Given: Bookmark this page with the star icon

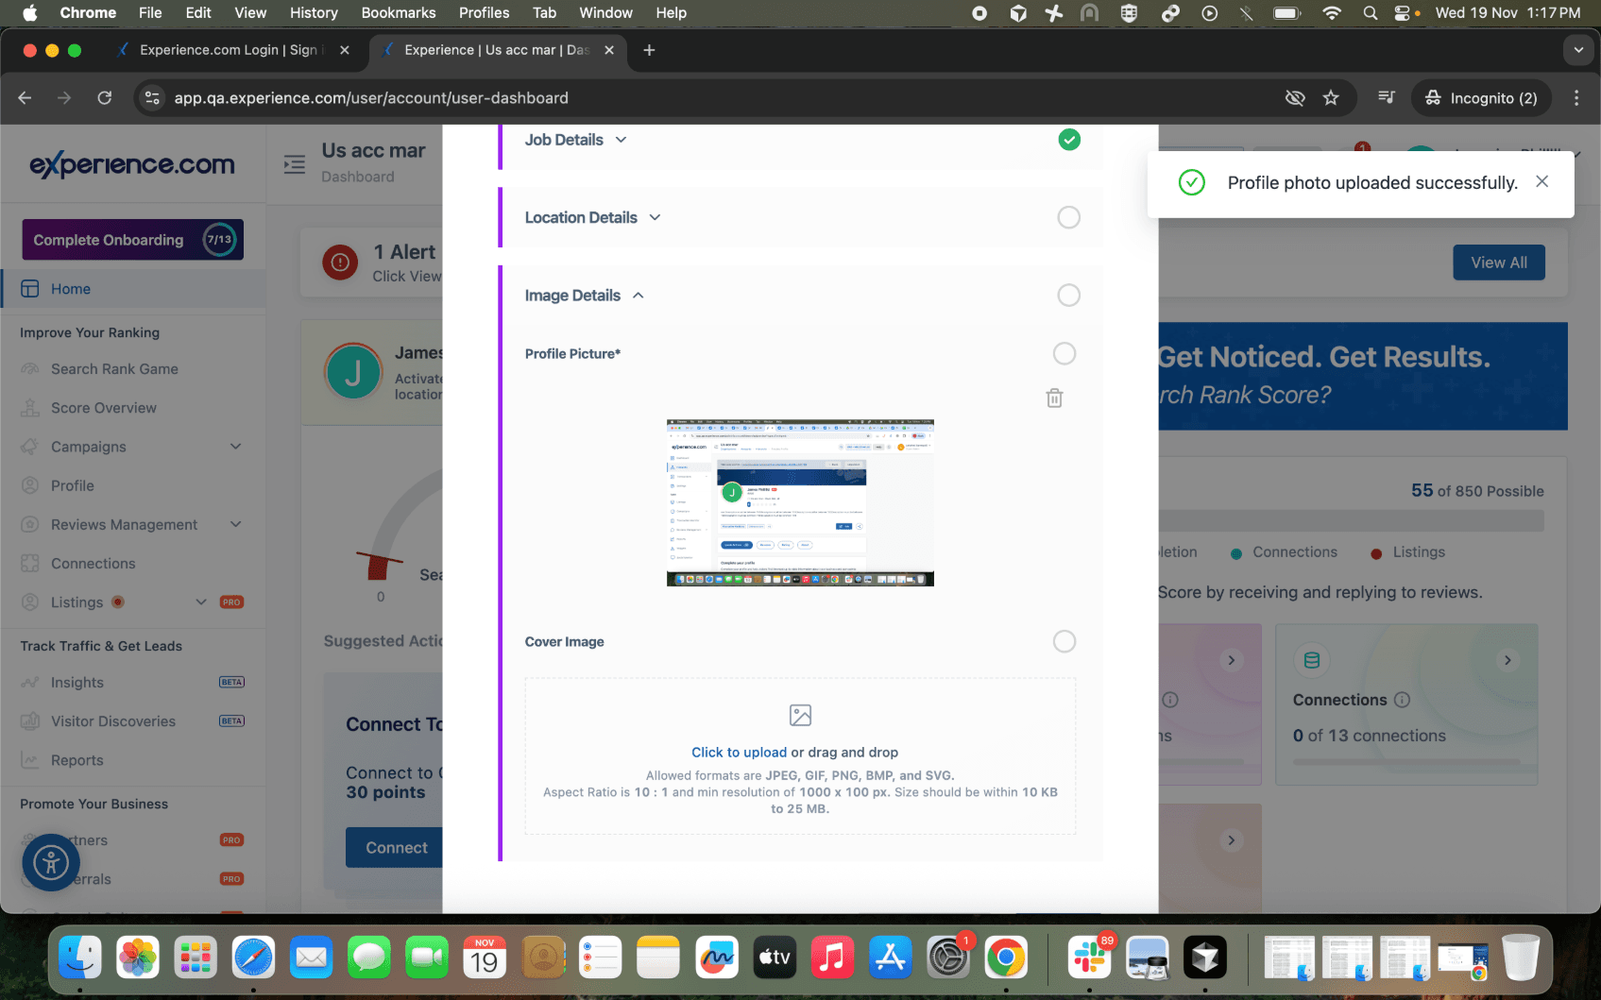Looking at the screenshot, I should (x=1331, y=98).
